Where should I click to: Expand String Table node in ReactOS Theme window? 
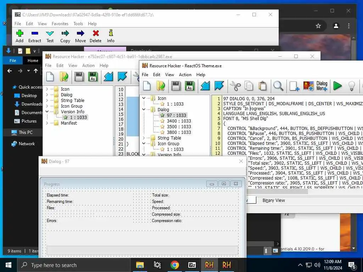[144, 138]
